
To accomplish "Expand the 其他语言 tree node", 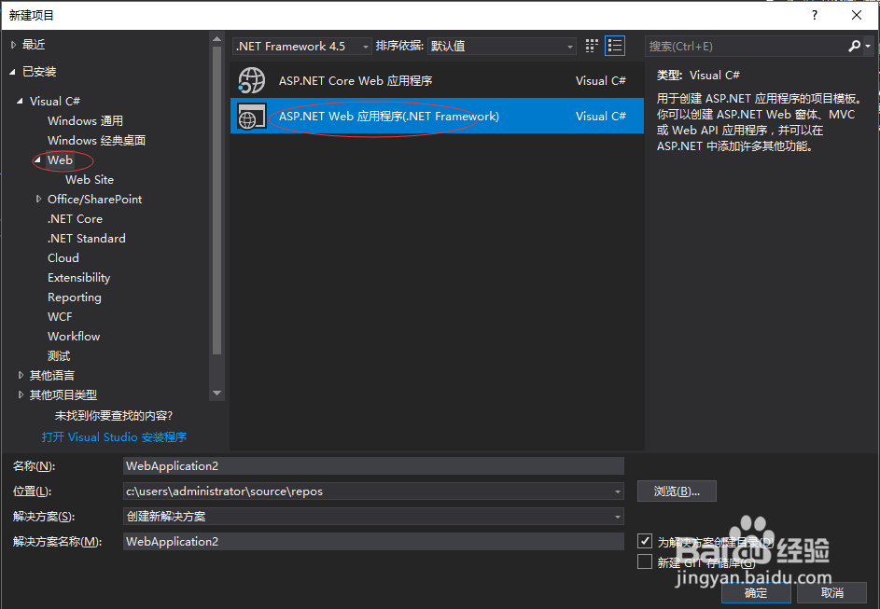I will click(x=22, y=375).
